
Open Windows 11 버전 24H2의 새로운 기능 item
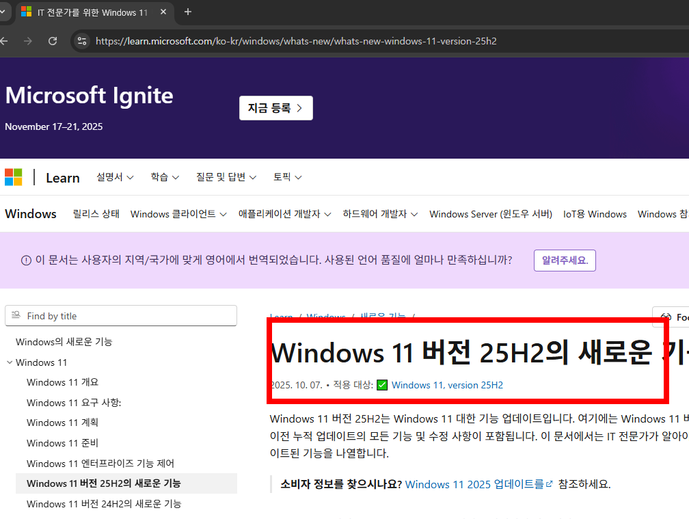click(104, 504)
